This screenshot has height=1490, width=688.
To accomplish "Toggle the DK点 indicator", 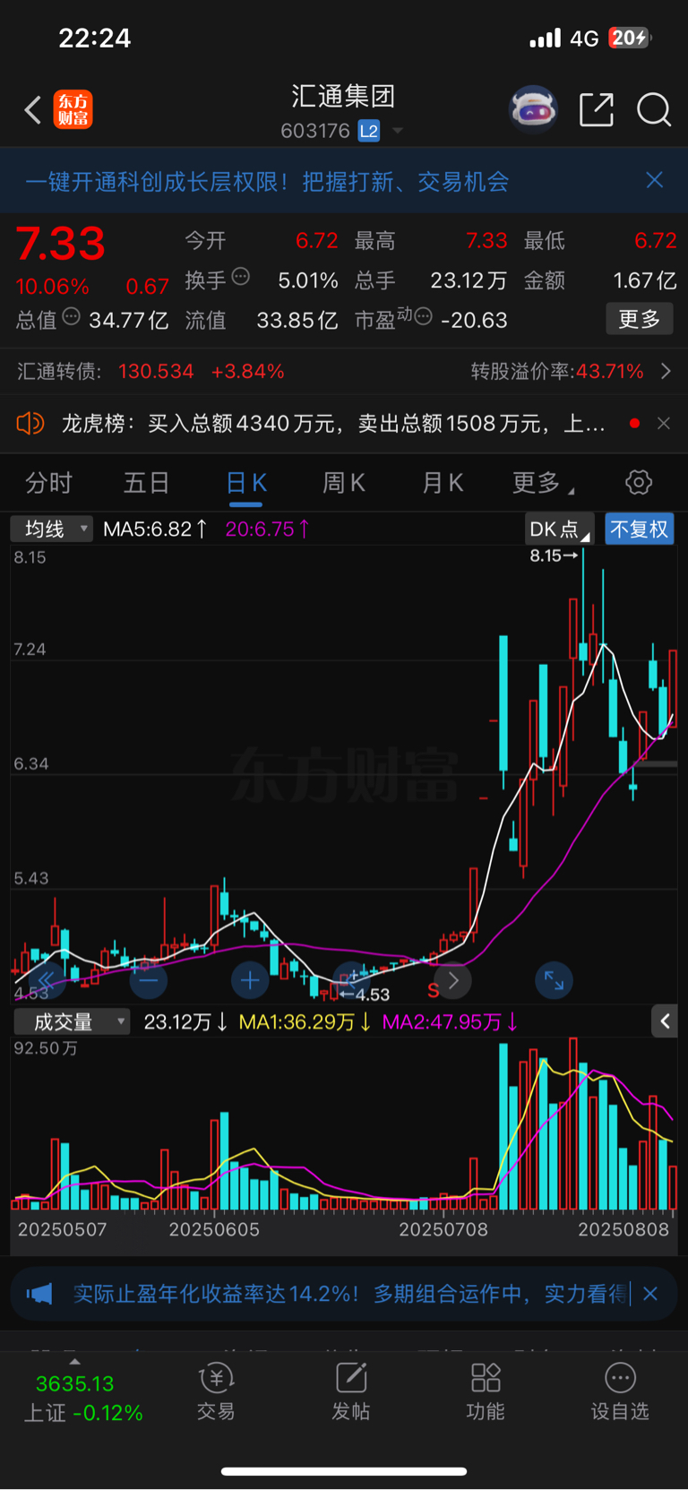I will pos(560,529).
